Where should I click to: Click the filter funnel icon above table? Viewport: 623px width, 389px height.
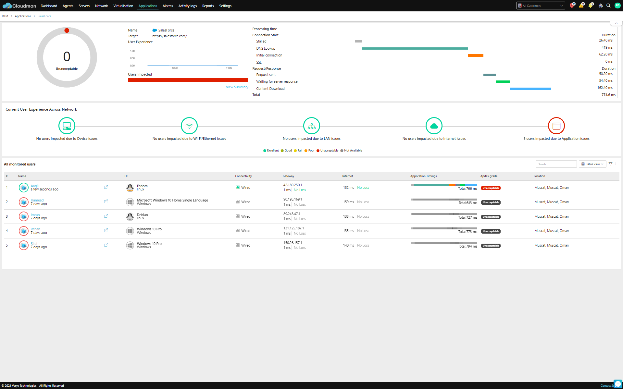[x=610, y=164]
